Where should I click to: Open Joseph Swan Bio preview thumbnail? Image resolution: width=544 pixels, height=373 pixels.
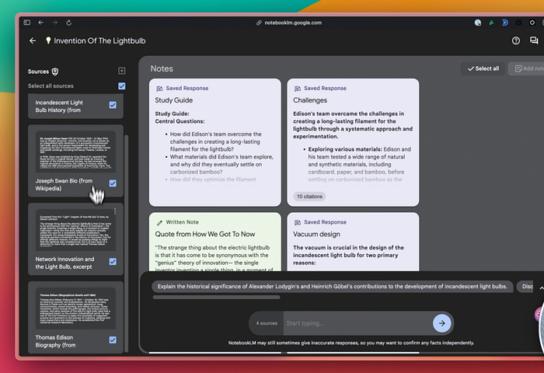point(75,152)
